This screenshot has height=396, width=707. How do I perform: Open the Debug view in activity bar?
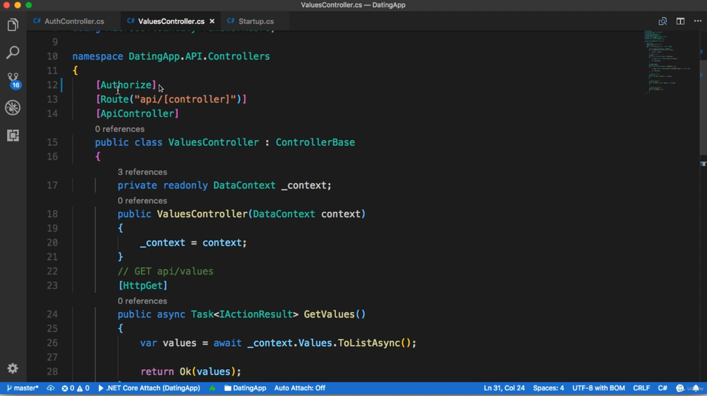pos(13,107)
